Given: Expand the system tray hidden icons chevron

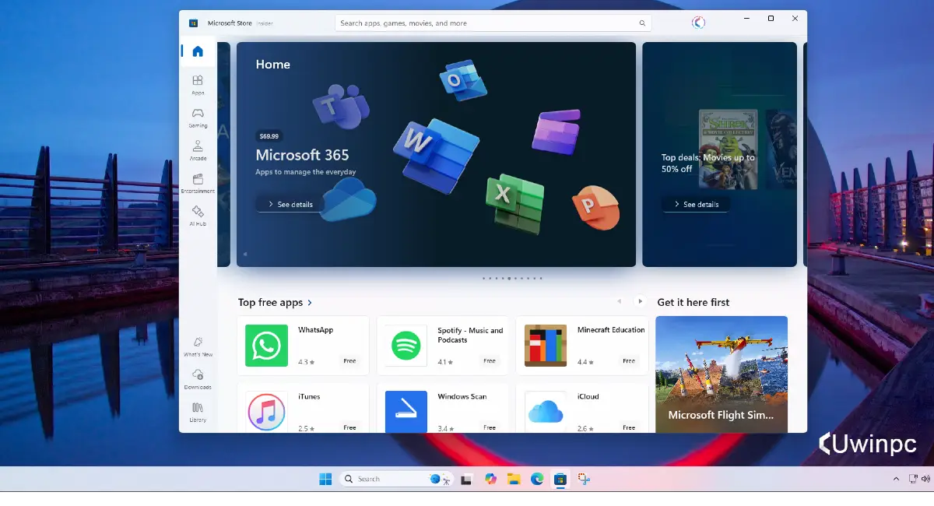Looking at the screenshot, I should point(897,480).
